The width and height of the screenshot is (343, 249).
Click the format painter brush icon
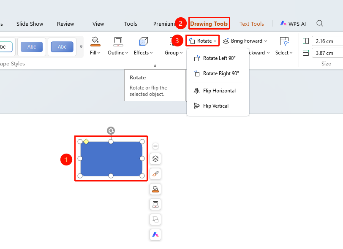[x=155, y=174]
